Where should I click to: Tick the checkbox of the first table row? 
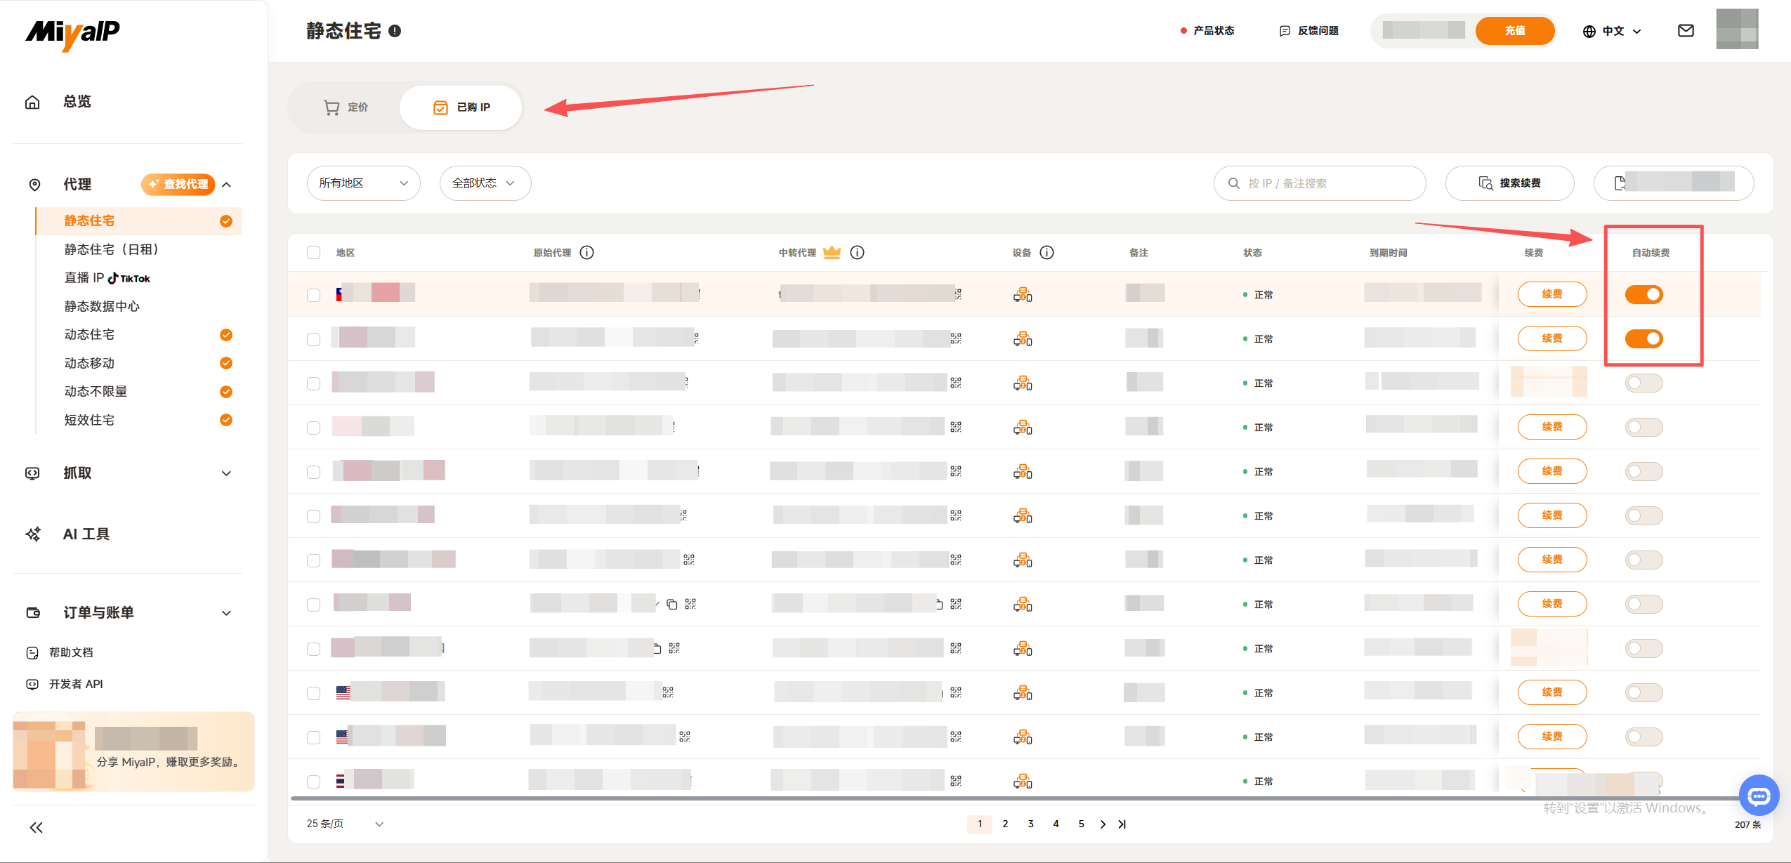click(314, 295)
